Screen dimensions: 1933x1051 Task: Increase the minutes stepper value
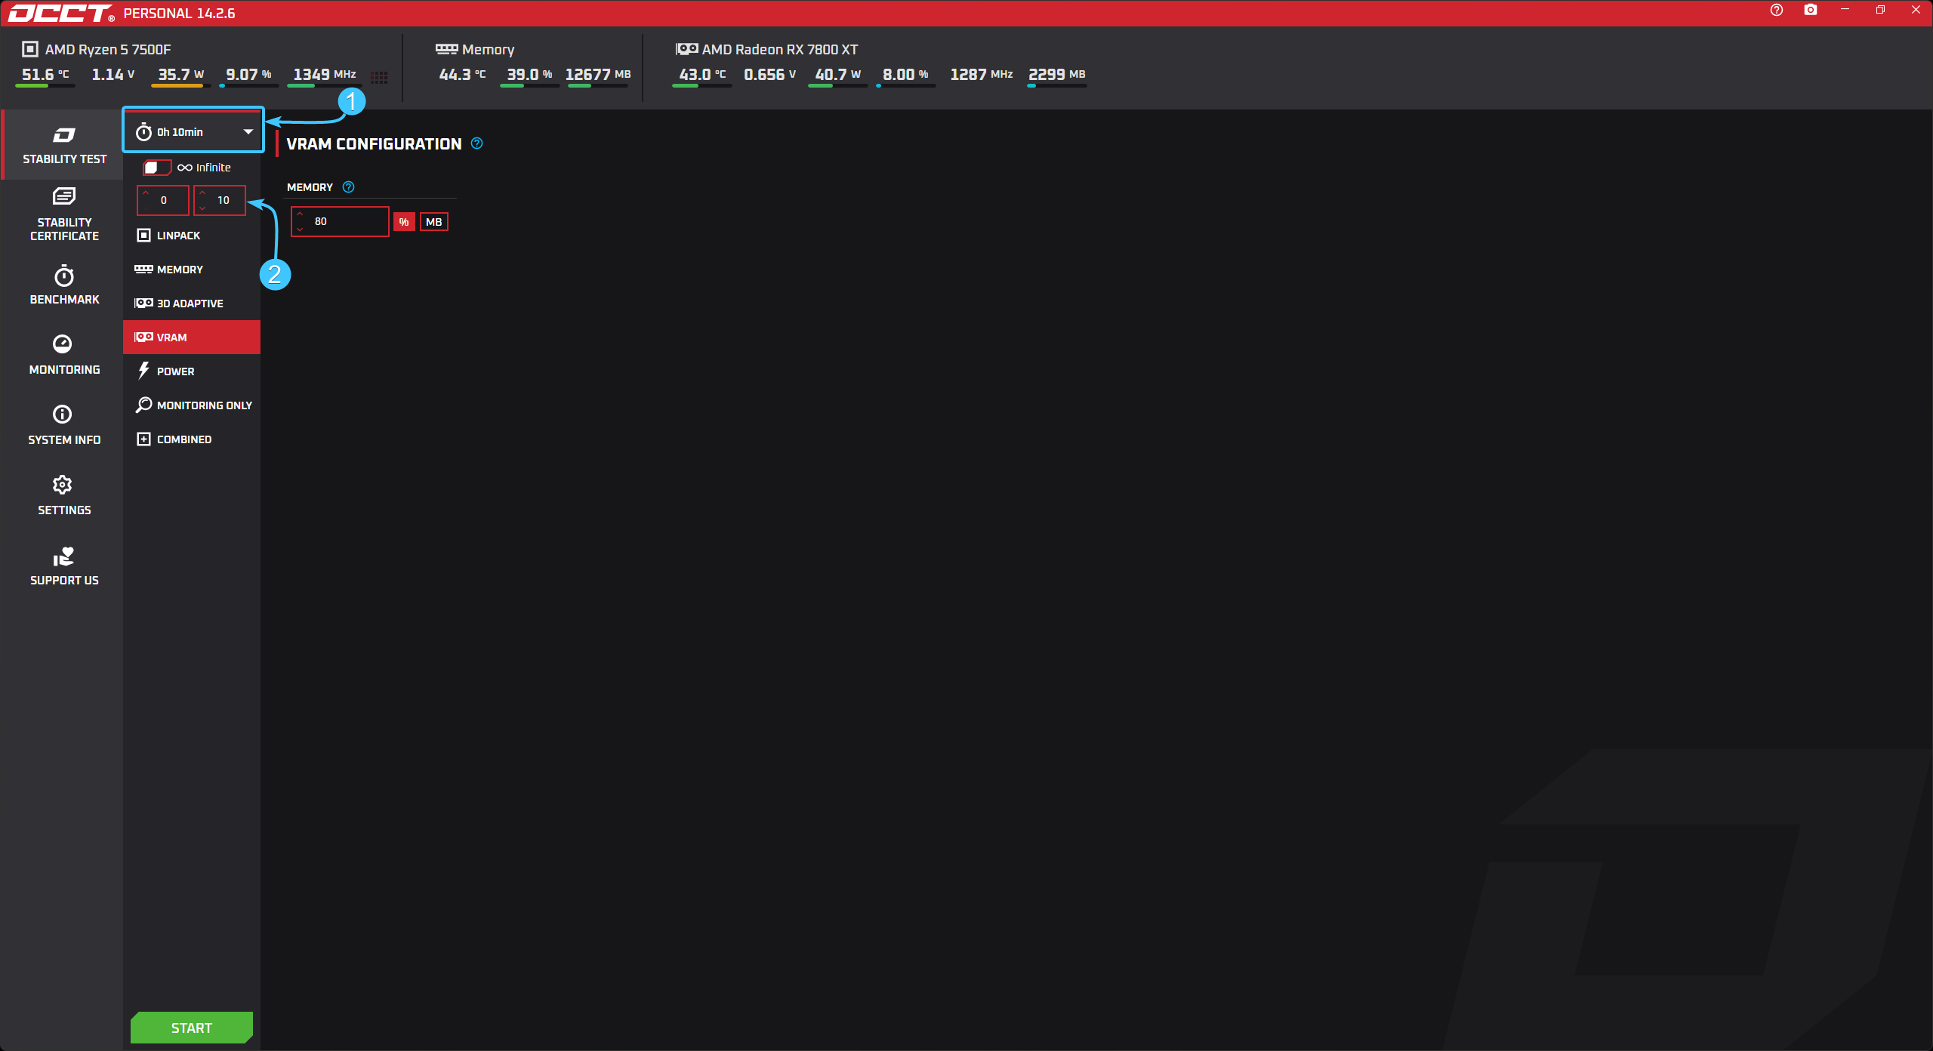(x=202, y=193)
